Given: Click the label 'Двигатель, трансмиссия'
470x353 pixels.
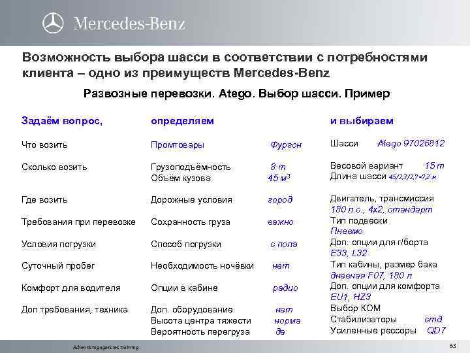Looking at the screenshot, I should pyautogui.click(x=382, y=199).
